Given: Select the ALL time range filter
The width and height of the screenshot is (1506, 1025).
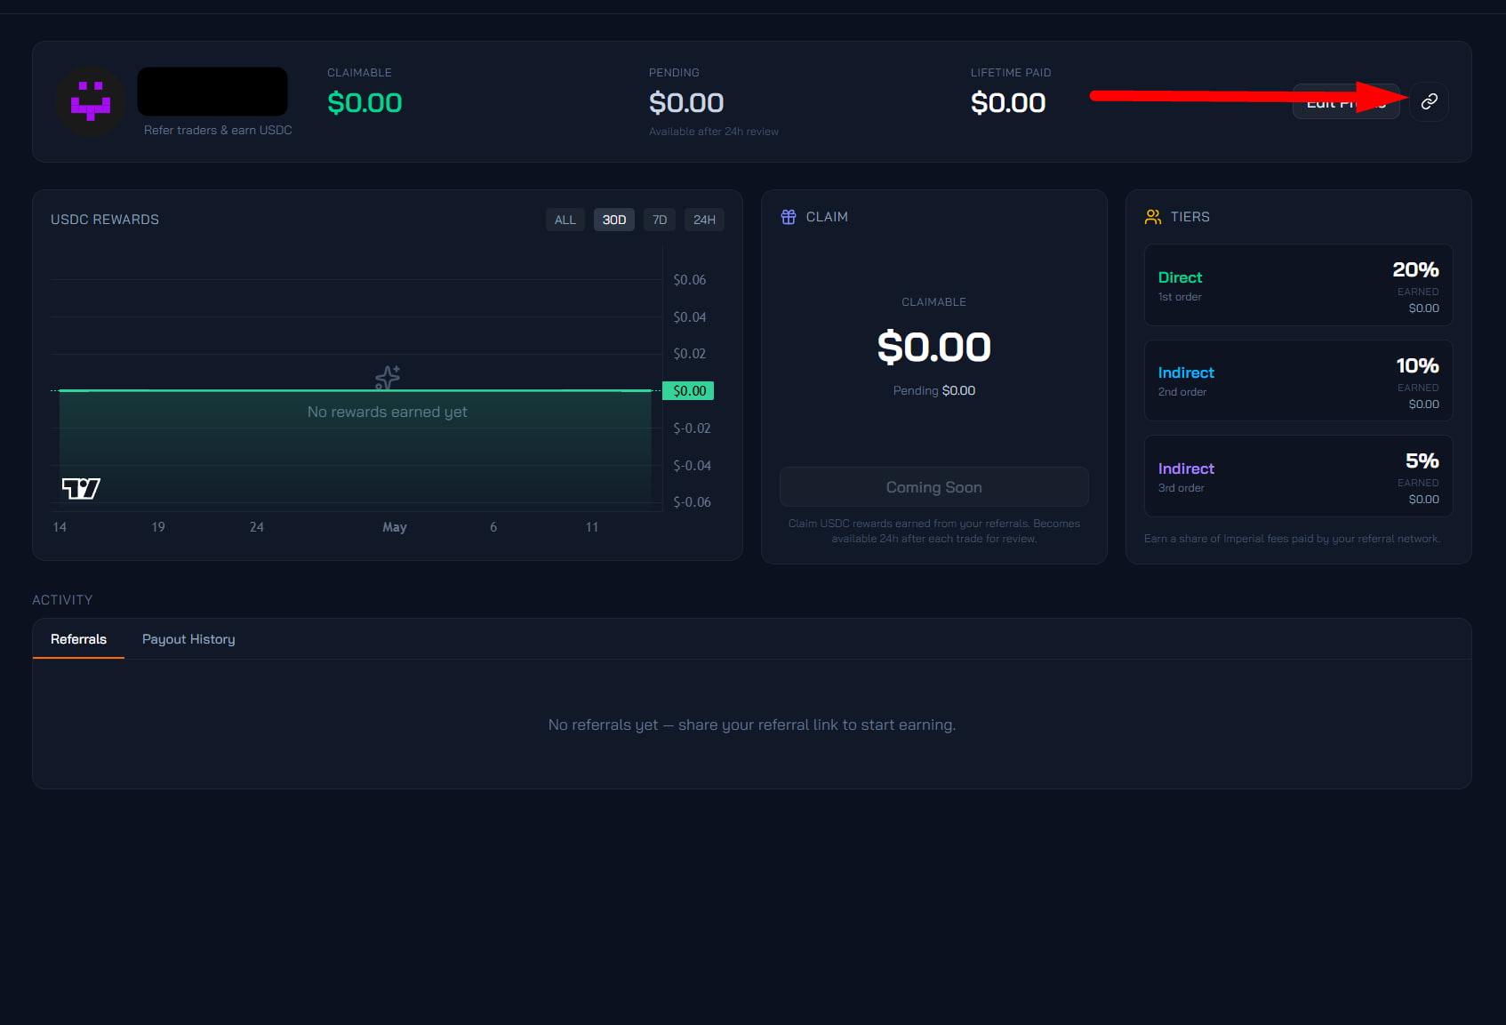Looking at the screenshot, I should tap(565, 220).
